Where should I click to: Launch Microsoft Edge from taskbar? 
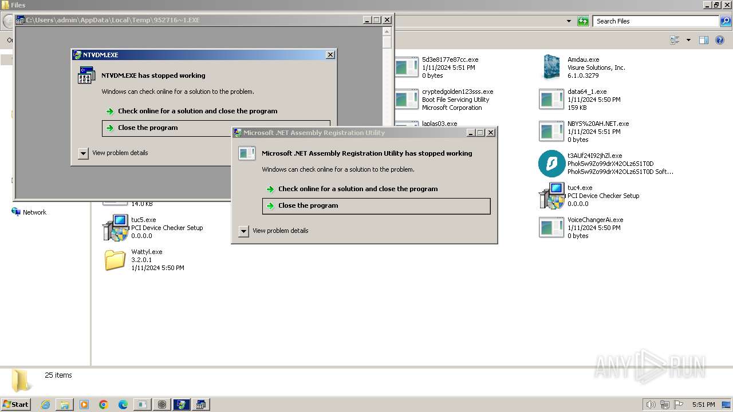123,405
